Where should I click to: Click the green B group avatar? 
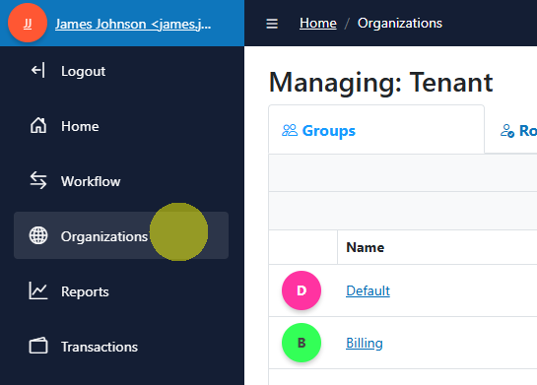pos(302,343)
